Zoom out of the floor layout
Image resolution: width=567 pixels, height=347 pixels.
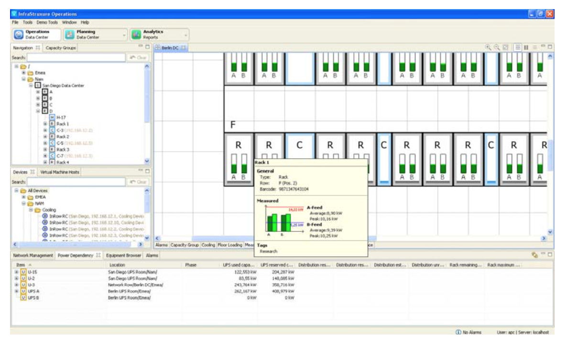click(497, 47)
